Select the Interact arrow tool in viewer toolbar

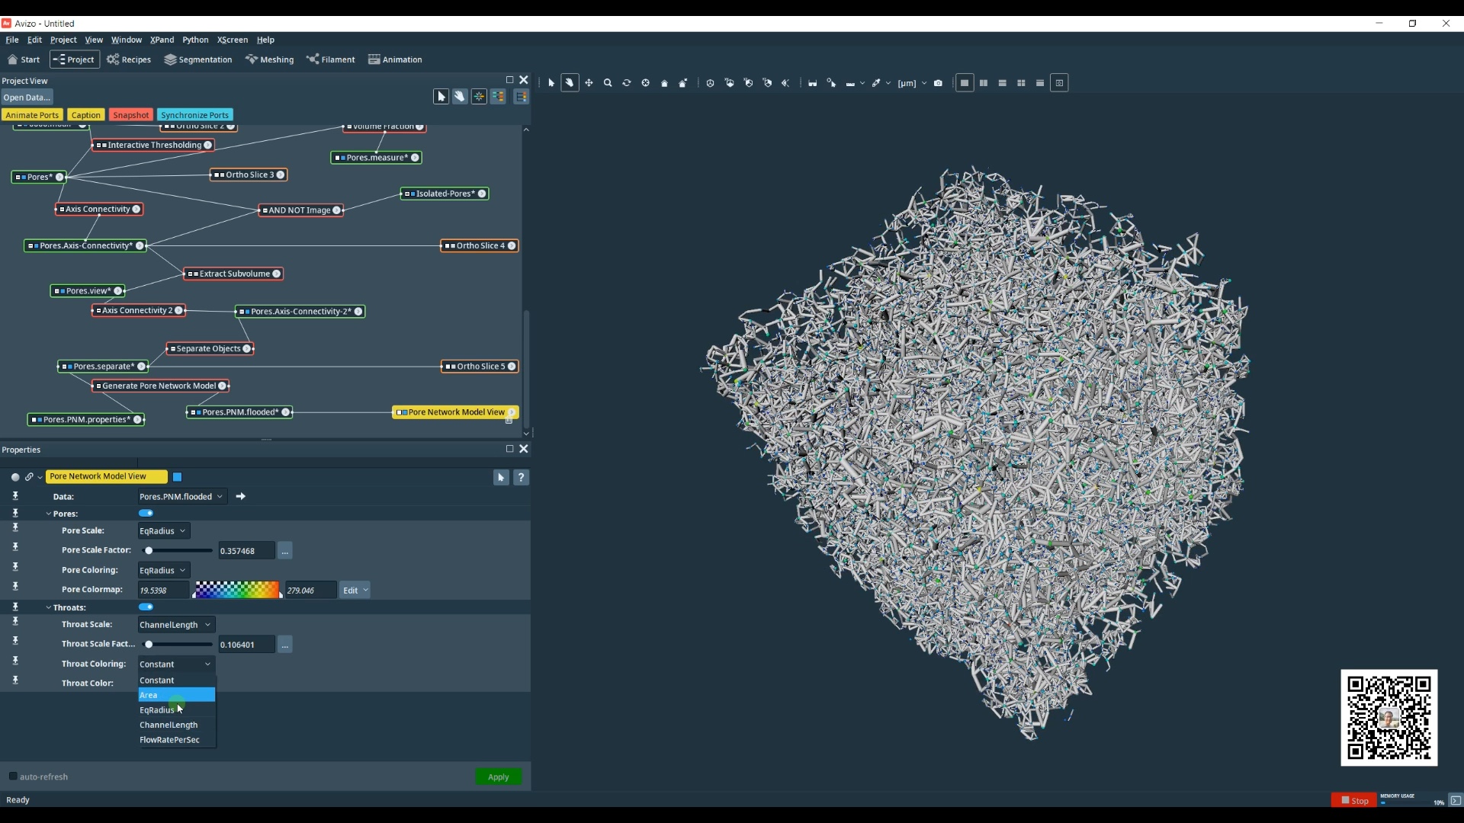point(551,83)
